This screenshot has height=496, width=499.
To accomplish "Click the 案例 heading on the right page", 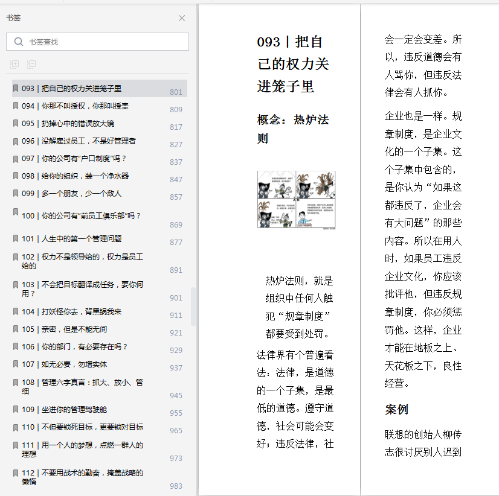I will point(396,410).
